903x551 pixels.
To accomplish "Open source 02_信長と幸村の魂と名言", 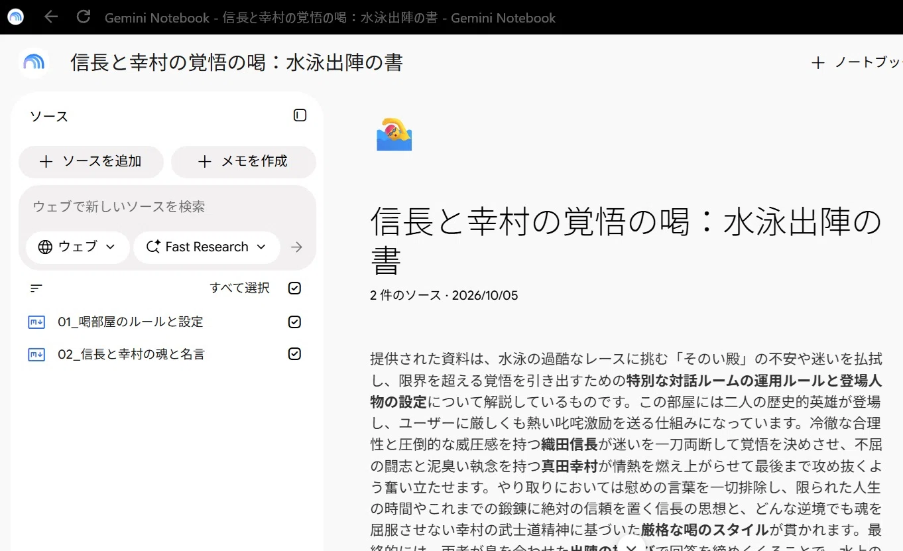I will tap(131, 355).
